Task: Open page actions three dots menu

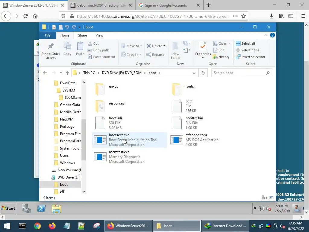Action: click(x=235, y=16)
